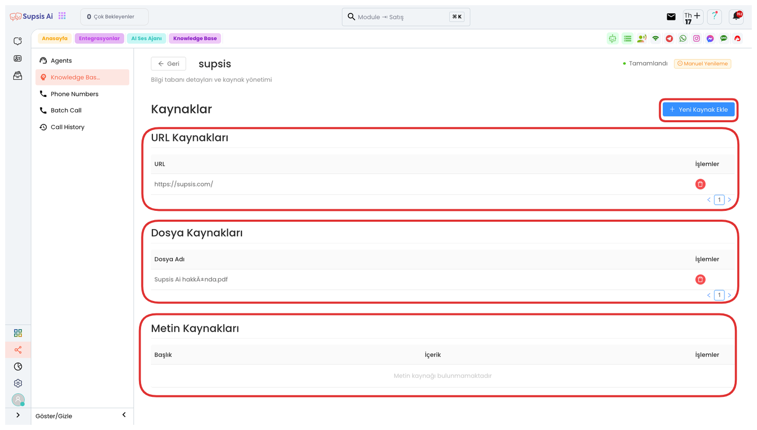Click the Supsis Ai logo
The width and height of the screenshot is (757, 430).
click(x=31, y=17)
